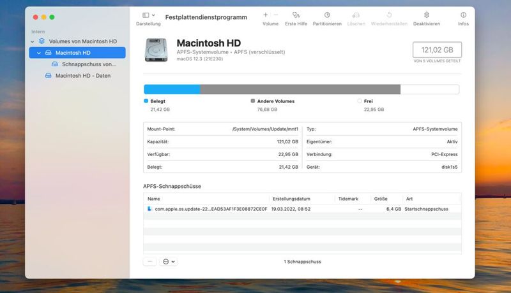Click the yellow minimize window button
The height and width of the screenshot is (293, 511).
pos(43,17)
